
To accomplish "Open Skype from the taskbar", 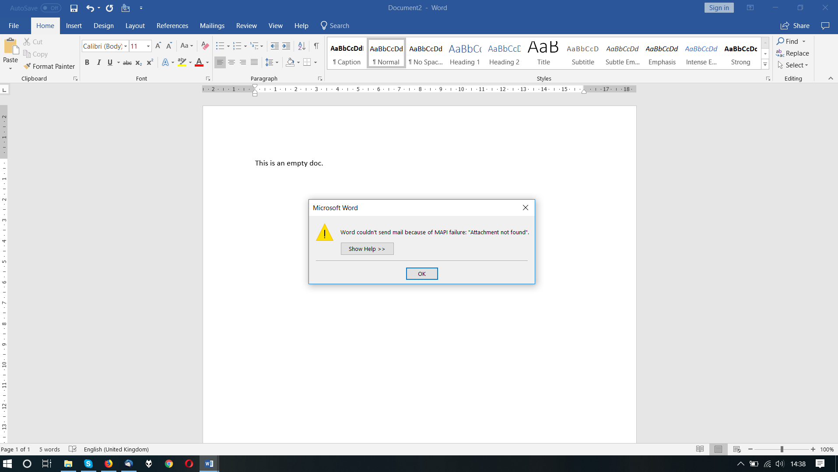I will (88, 463).
